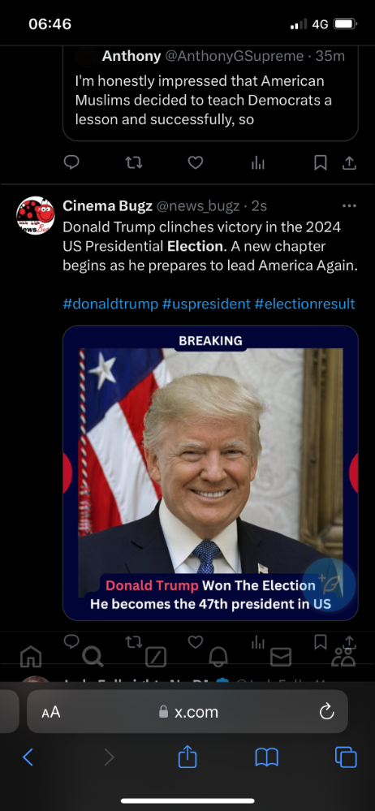Open Safari AA page settings menu
Screen dimensions: 375x811
click(x=51, y=712)
